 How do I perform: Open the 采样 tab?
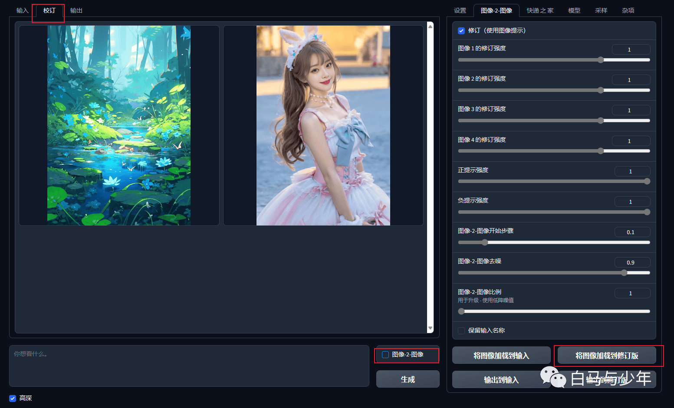click(x=601, y=10)
